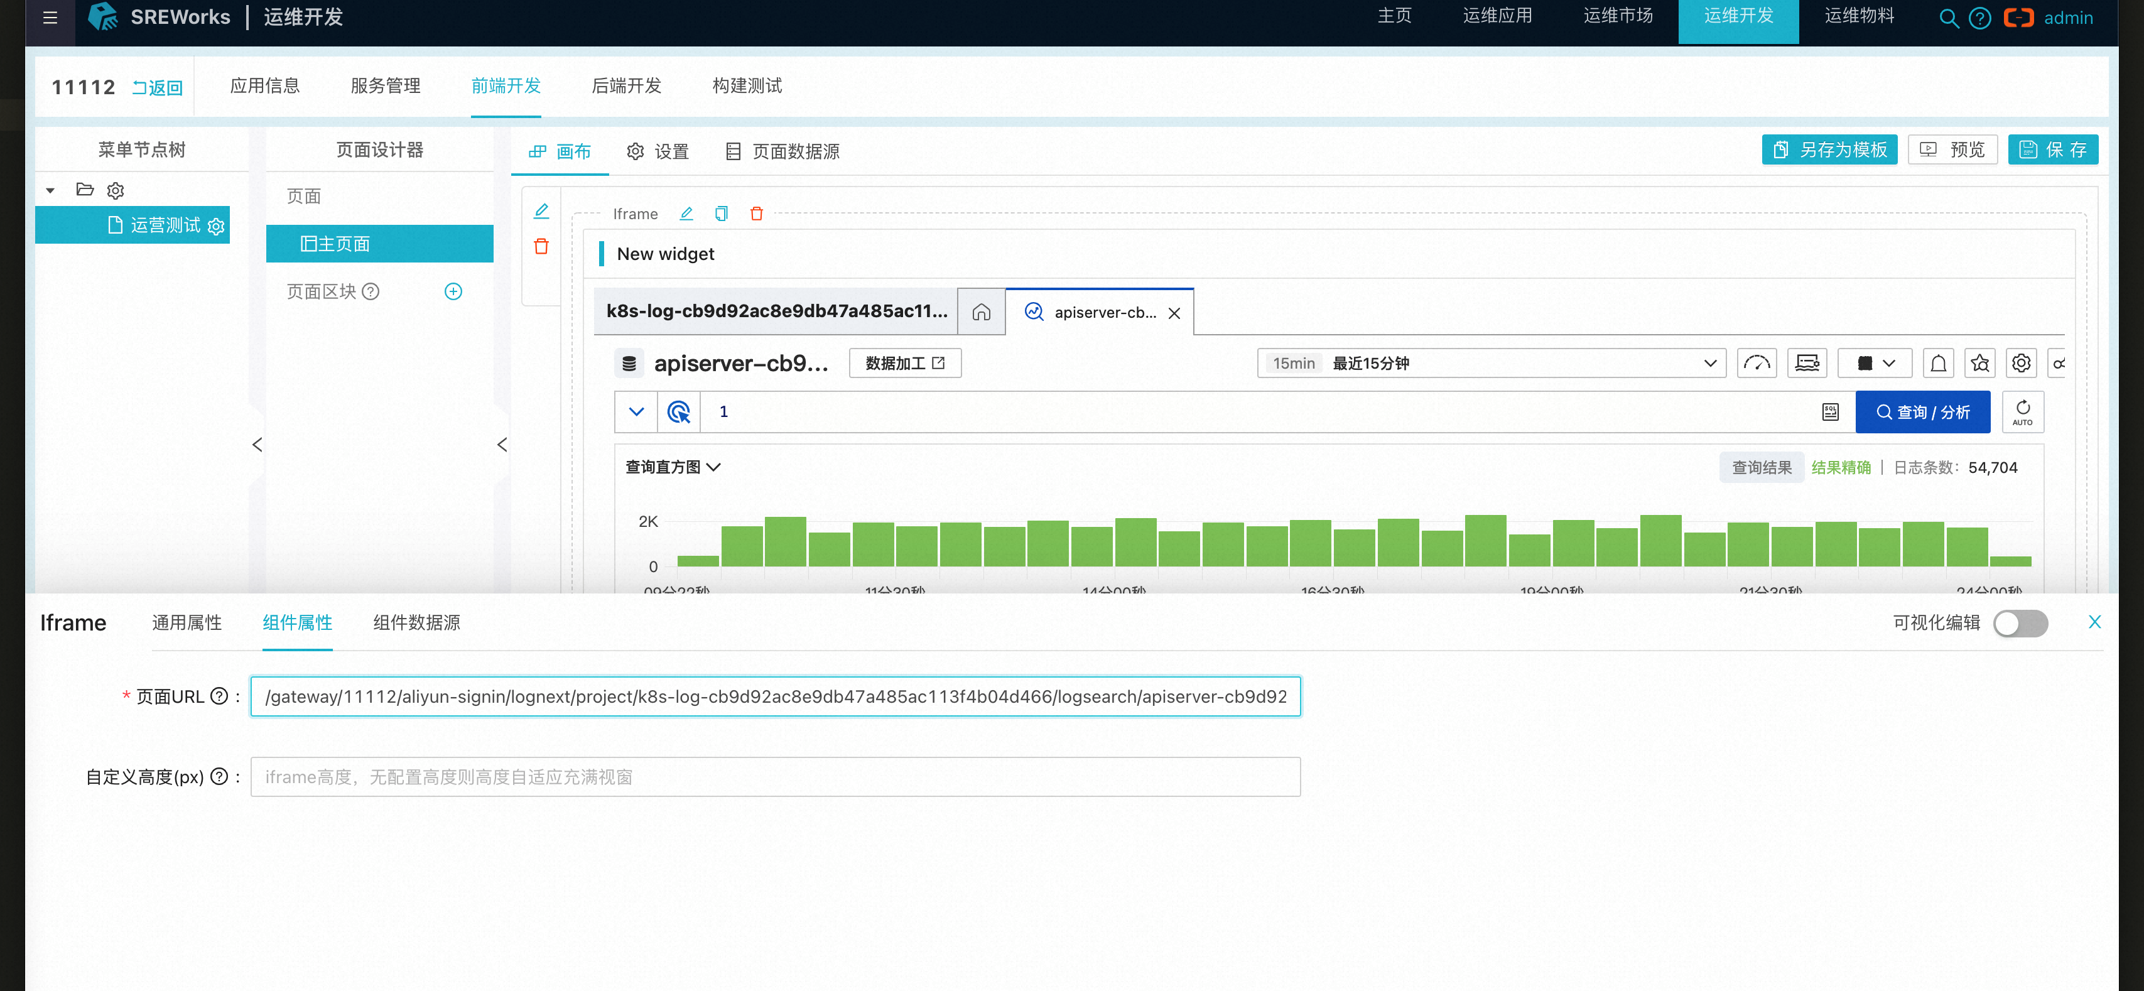Click the share icon at toolbar edge
Image resolution: width=2144 pixels, height=991 pixels.
point(2057,364)
